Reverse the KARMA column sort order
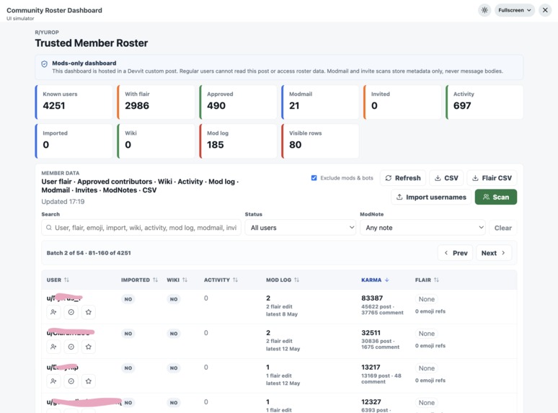Screen dimensions: 558x413 tap(375, 280)
